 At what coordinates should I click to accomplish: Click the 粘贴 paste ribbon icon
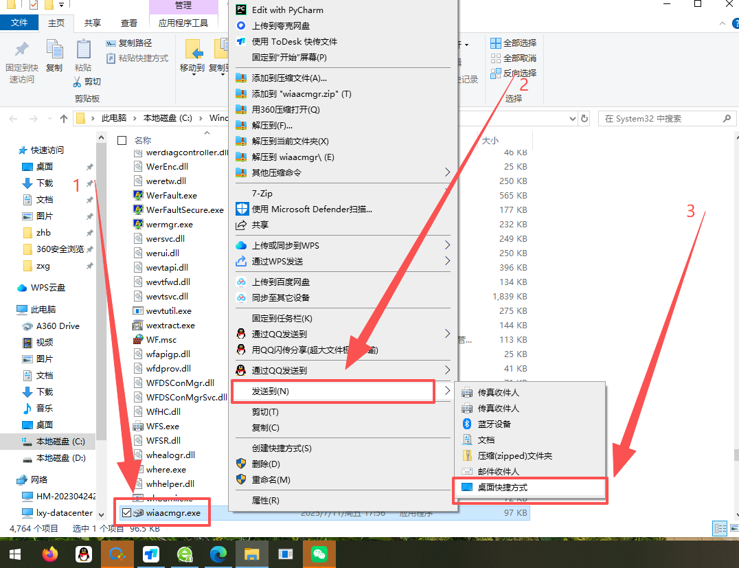(x=83, y=49)
